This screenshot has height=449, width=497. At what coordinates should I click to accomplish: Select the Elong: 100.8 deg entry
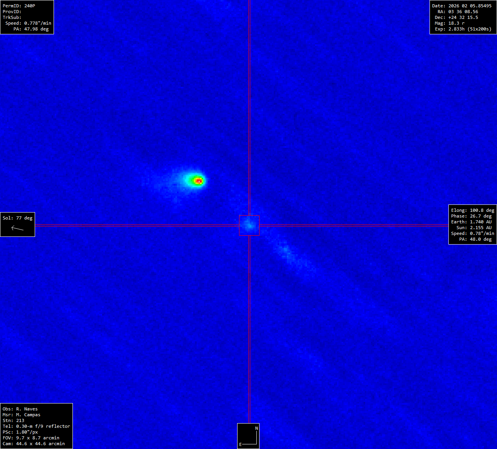[x=472, y=210]
